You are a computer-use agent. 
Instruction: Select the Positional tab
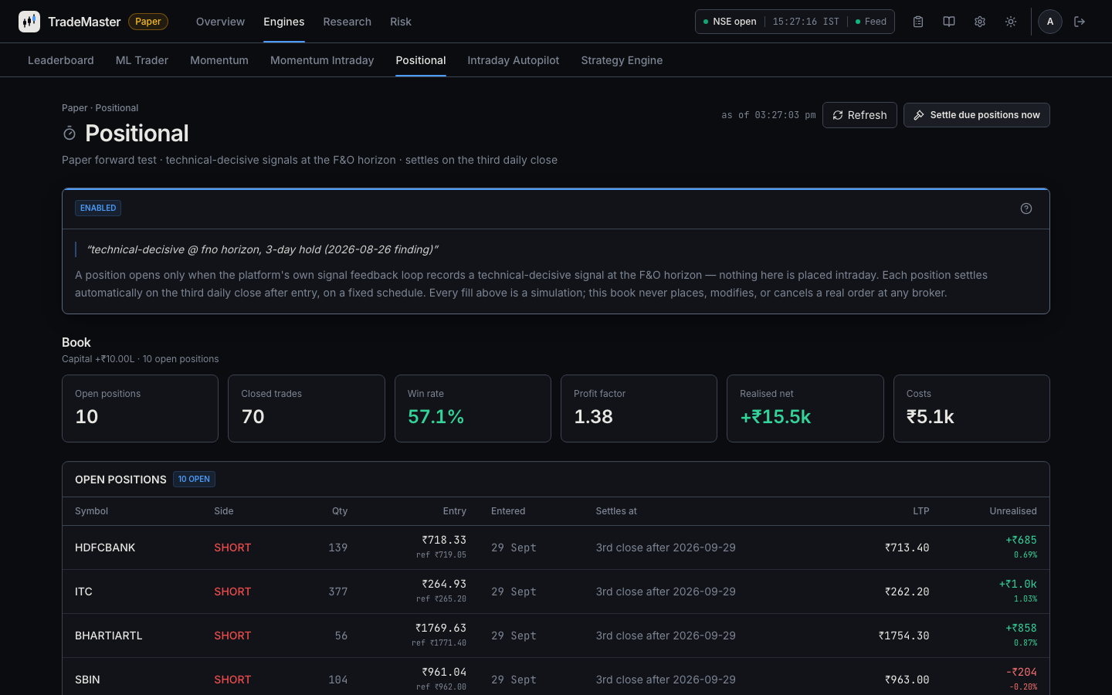(421, 60)
